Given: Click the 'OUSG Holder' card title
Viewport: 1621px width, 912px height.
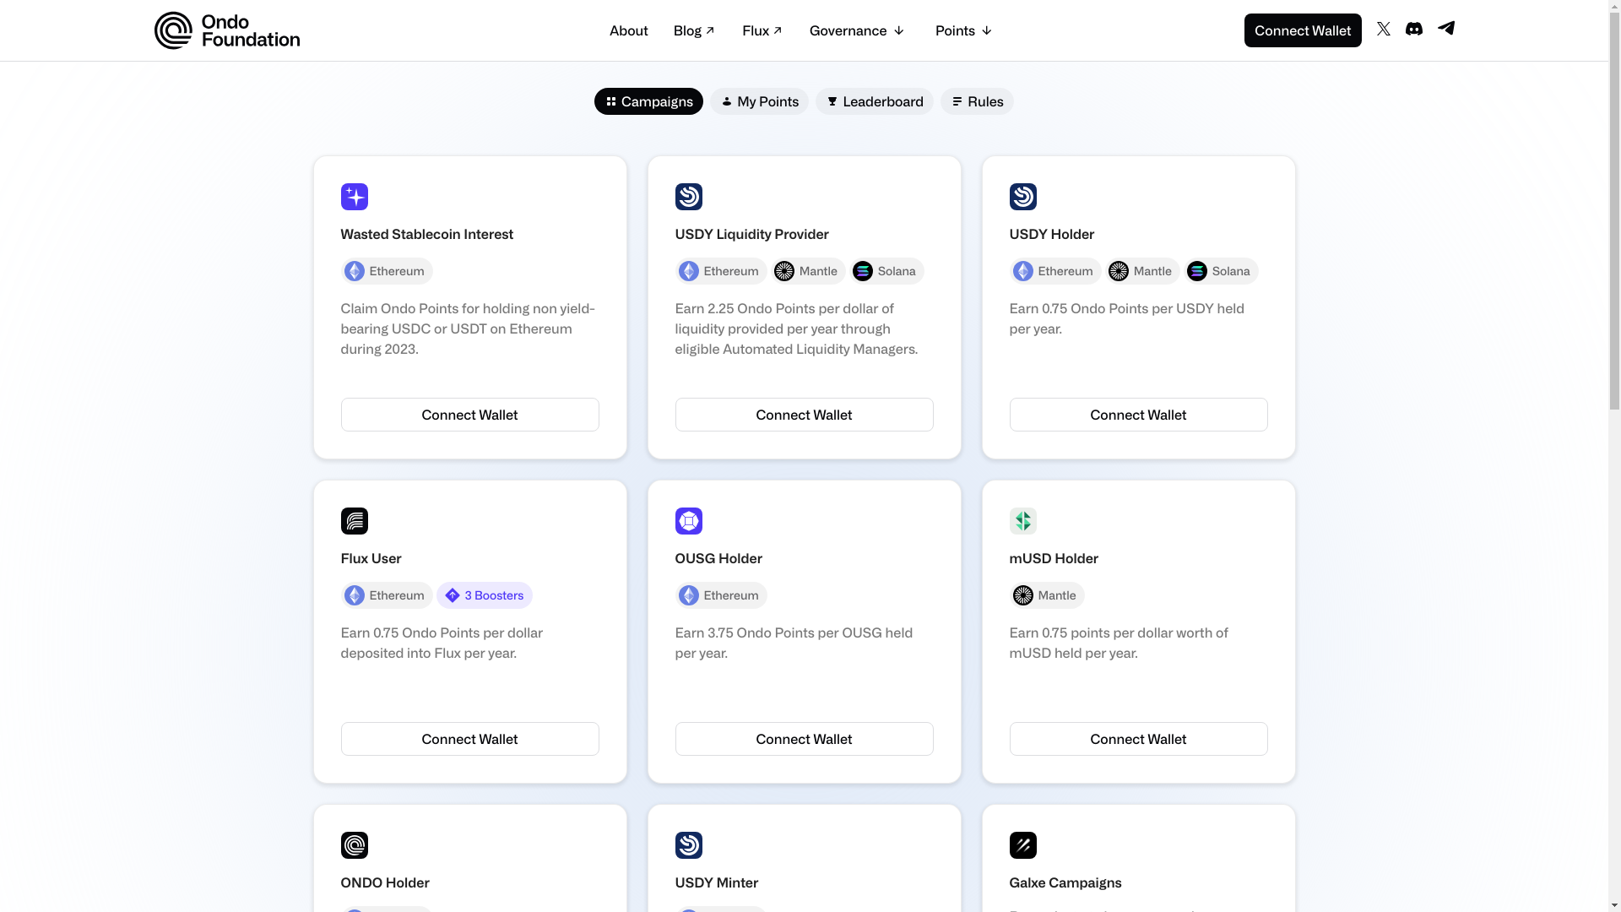Looking at the screenshot, I should point(718,558).
